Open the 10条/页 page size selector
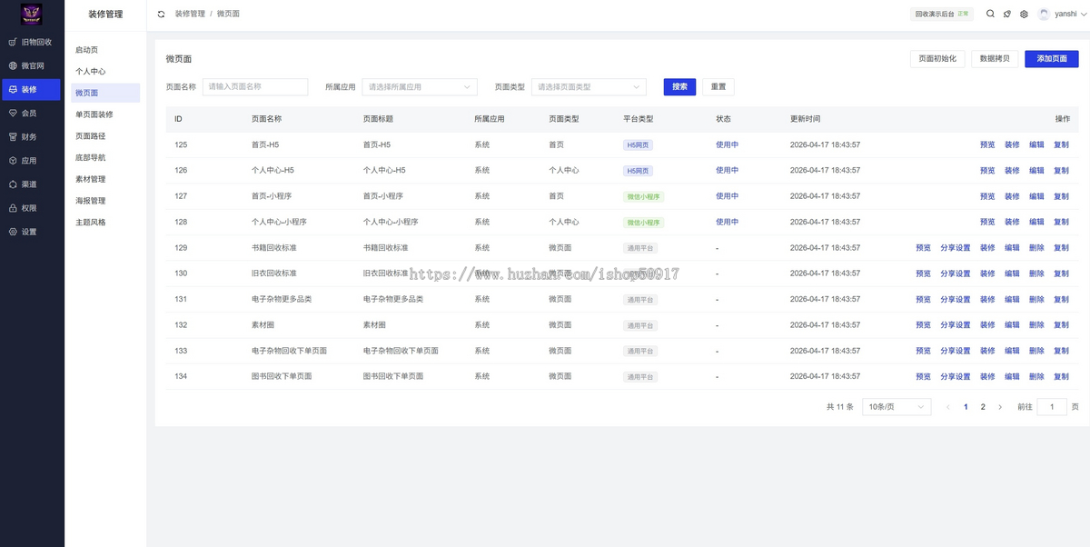 click(x=897, y=407)
